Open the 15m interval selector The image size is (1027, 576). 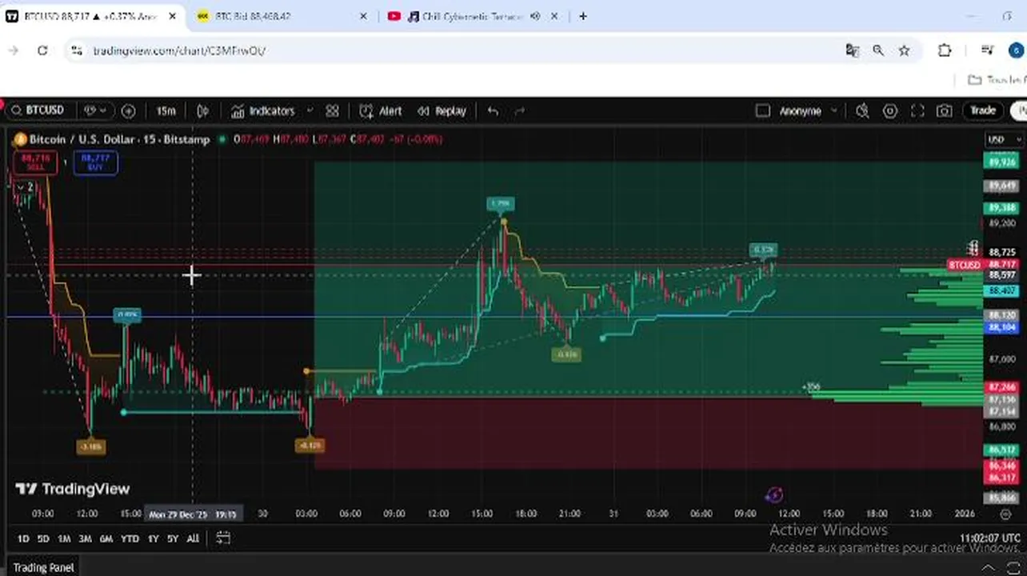click(166, 111)
